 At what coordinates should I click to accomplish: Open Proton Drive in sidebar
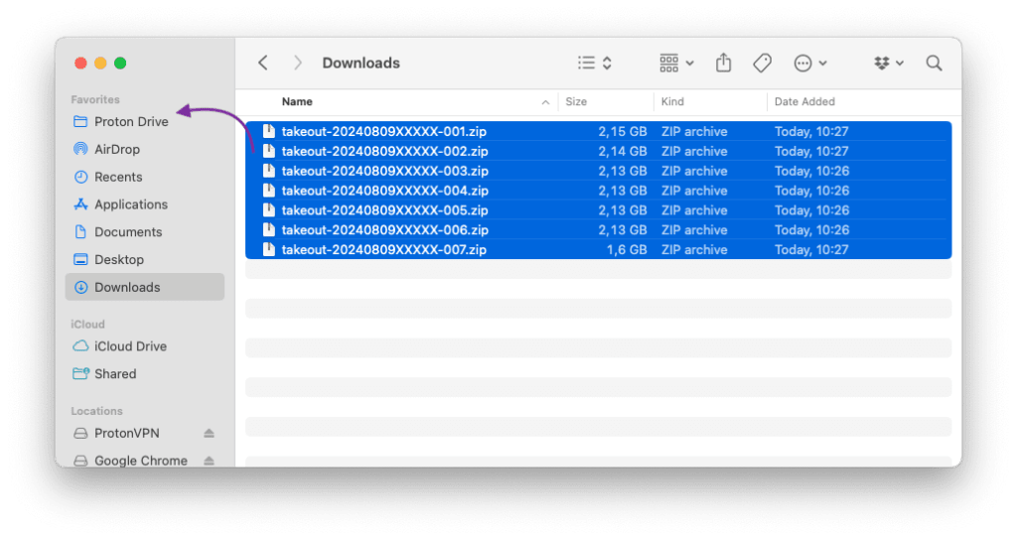(145, 122)
